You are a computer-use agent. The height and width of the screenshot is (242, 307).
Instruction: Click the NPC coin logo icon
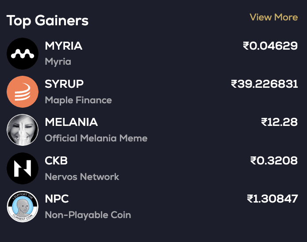(x=23, y=207)
